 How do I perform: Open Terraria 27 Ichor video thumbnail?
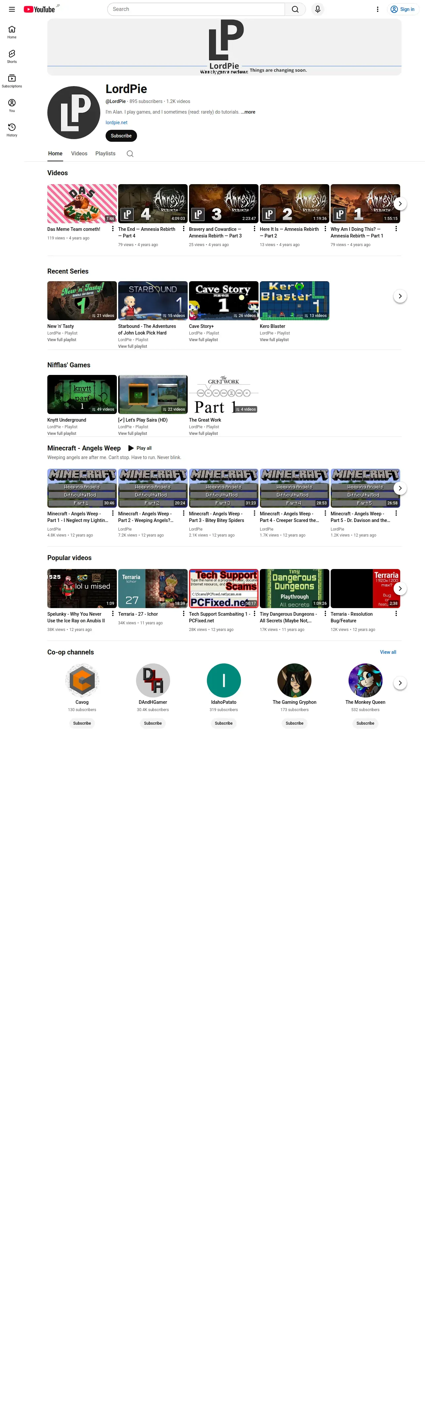pyautogui.click(x=153, y=588)
